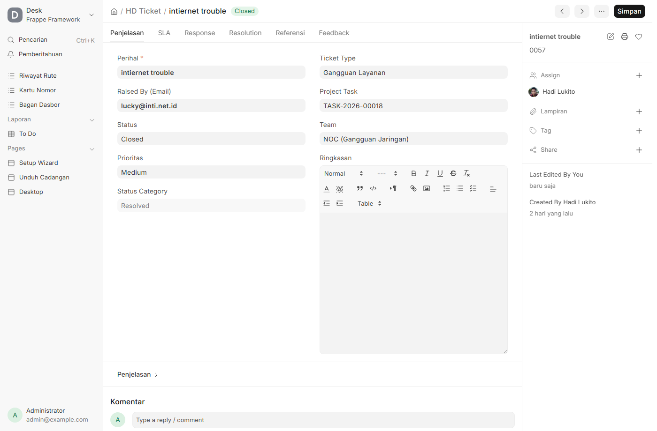Open Pencarian search in sidebar
This screenshot has height=431, width=657.
click(51, 40)
